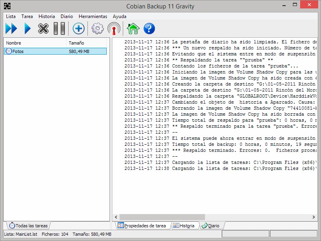Abort backup with the X icon
321x241 pixels.
(x=43, y=29)
